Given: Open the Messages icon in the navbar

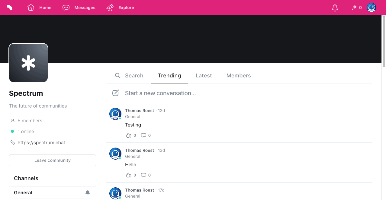Looking at the screenshot, I should pos(66,7).
